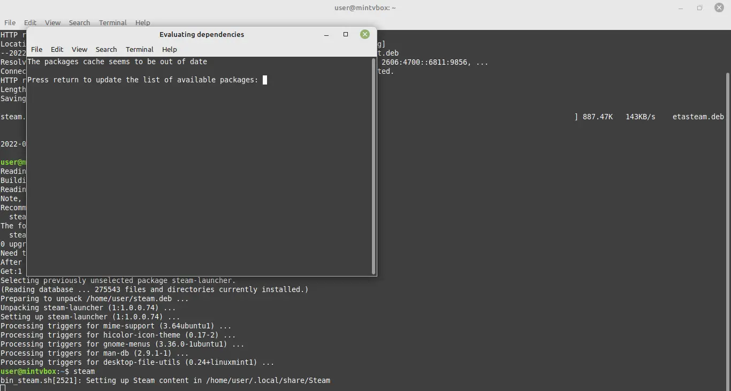Click 'Unpacking steam-launcher (1:1.0.0.74)' line
This screenshot has width=731, height=391.
[88, 308]
